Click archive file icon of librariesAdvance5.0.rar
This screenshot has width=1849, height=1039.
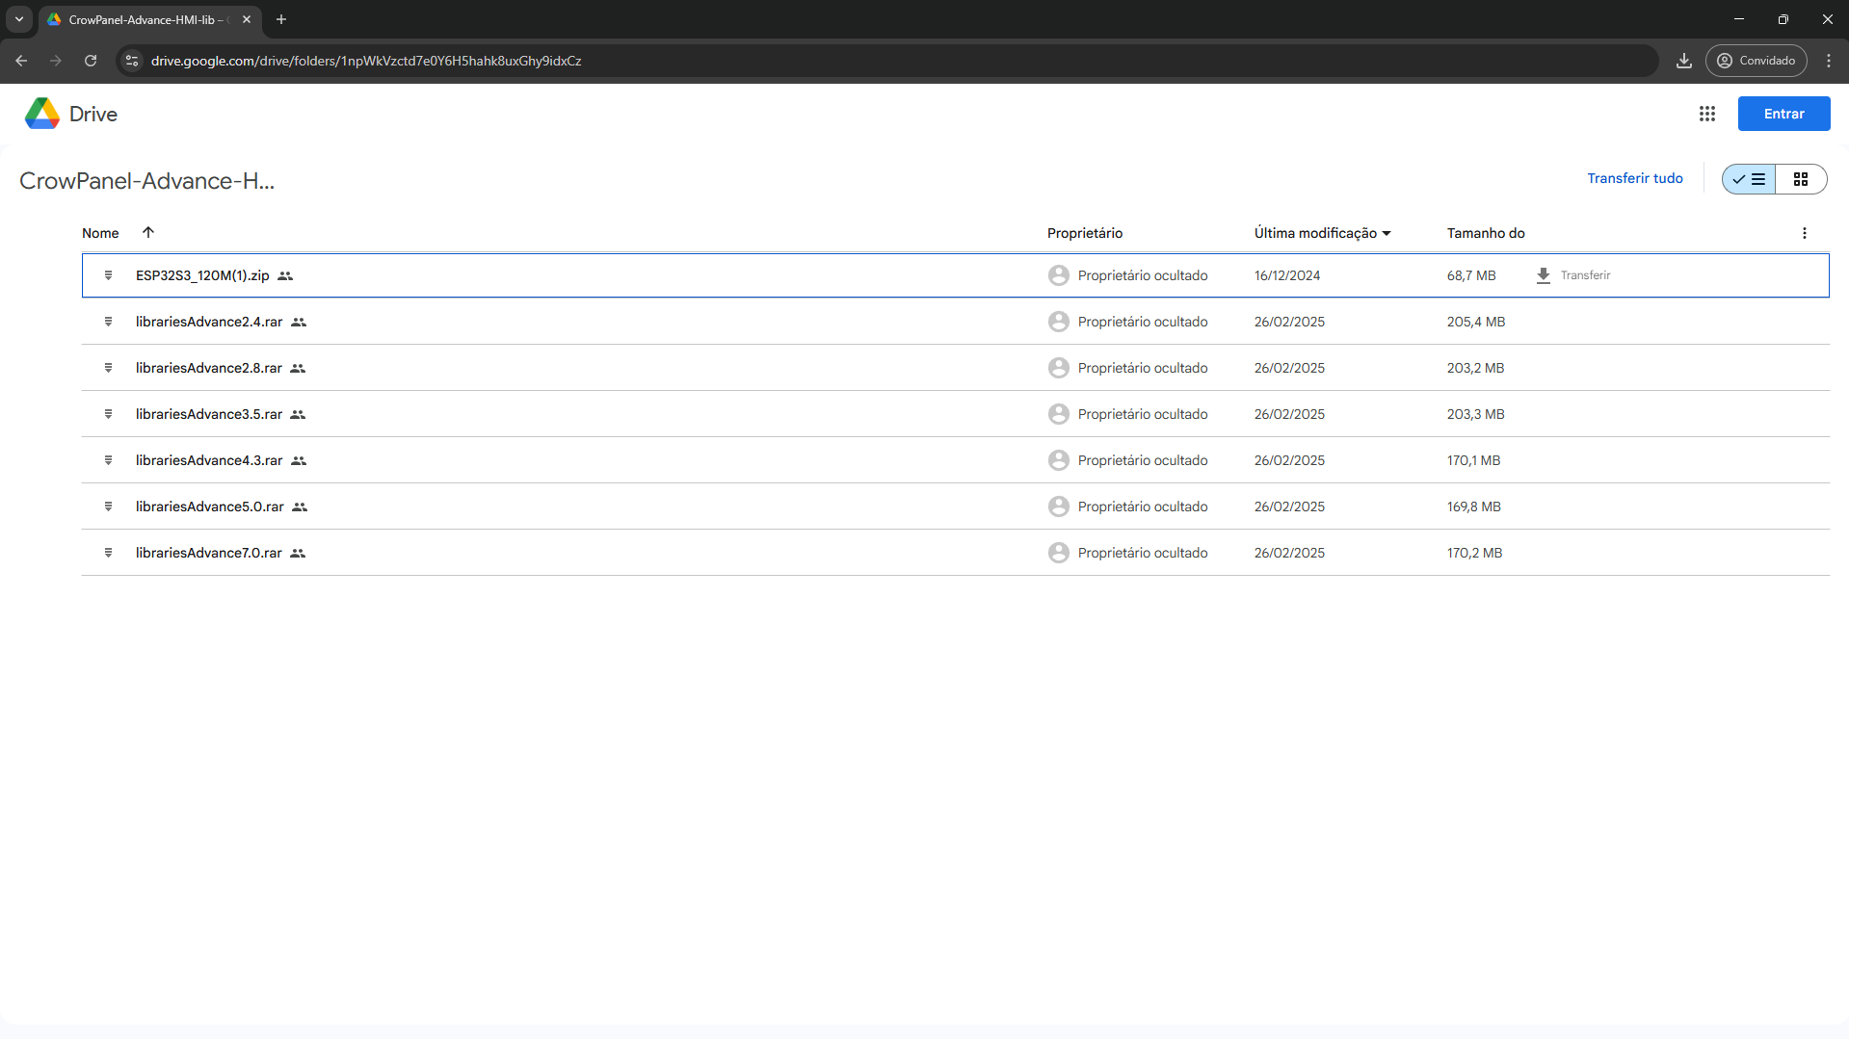click(x=108, y=507)
